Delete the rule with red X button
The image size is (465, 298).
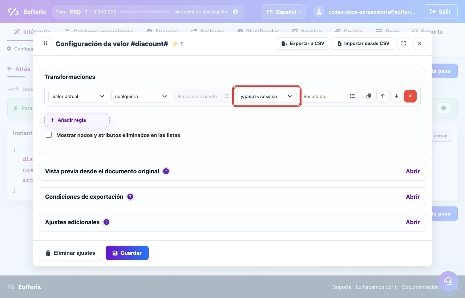point(410,96)
